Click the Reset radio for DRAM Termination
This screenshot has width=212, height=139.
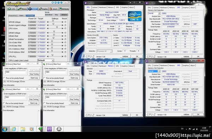pos(65,39)
